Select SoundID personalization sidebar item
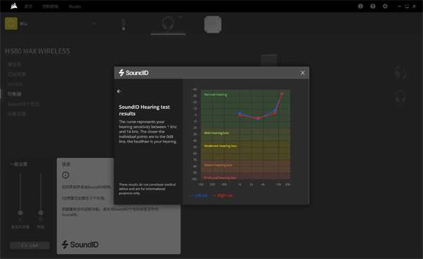 24,104
